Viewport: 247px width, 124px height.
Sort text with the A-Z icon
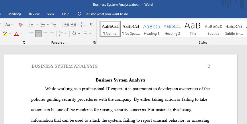[83, 25]
